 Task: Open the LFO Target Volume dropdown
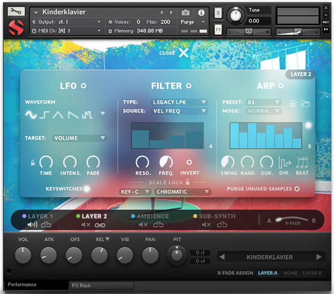point(80,138)
